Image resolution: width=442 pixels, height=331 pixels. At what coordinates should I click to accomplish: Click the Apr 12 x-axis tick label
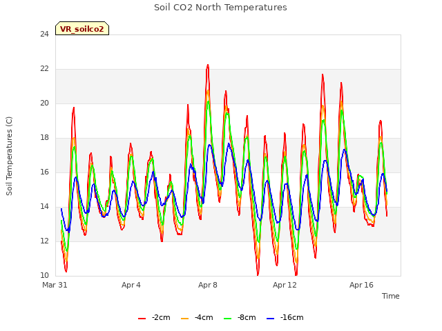pos(285,285)
